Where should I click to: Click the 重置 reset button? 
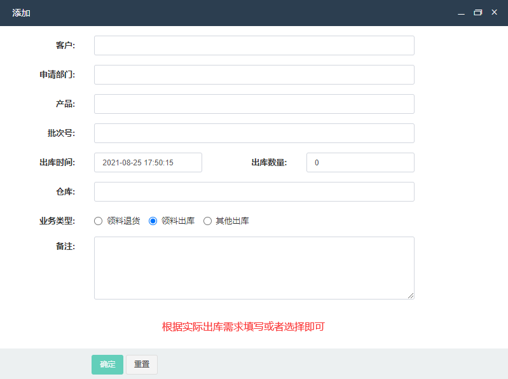coord(142,364)
